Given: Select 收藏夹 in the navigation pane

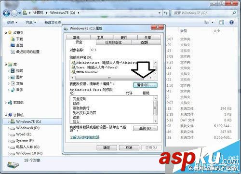Looking at the screenshot, I should coord(18,33).
